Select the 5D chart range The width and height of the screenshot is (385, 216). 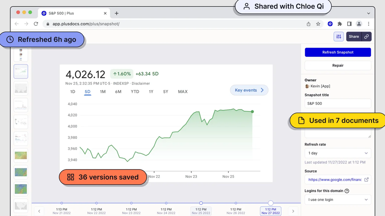click(87, 92)
